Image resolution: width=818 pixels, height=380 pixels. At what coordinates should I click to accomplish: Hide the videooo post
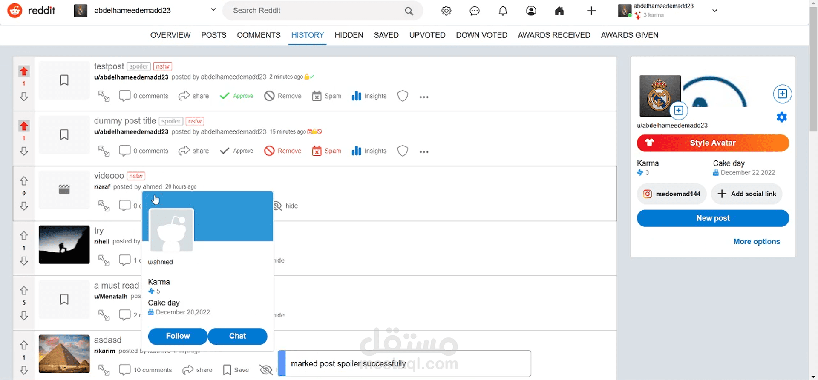point(285,206)
